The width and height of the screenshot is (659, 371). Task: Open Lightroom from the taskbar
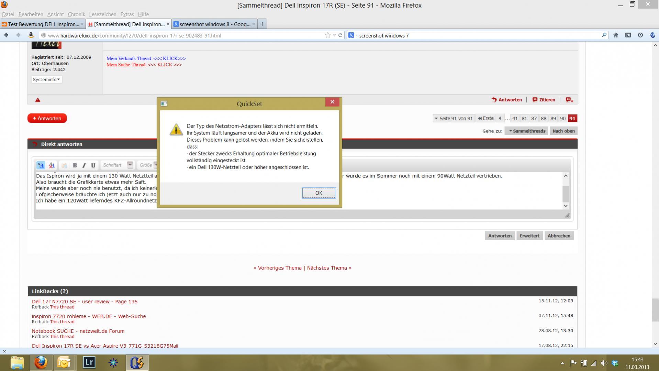pos(89,363)
